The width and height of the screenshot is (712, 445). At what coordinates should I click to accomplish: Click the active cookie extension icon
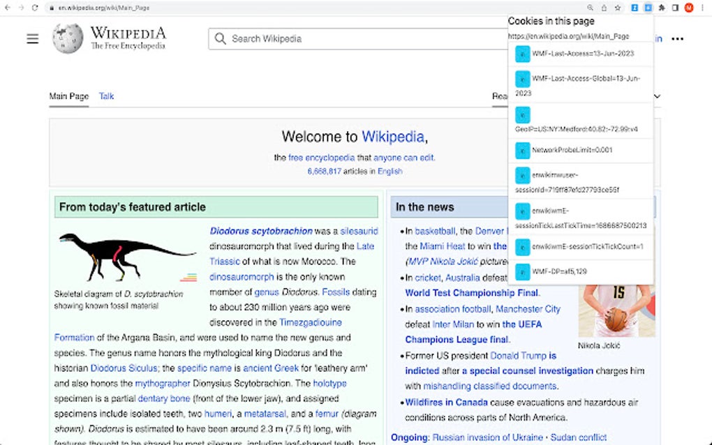tap(648, 8)
